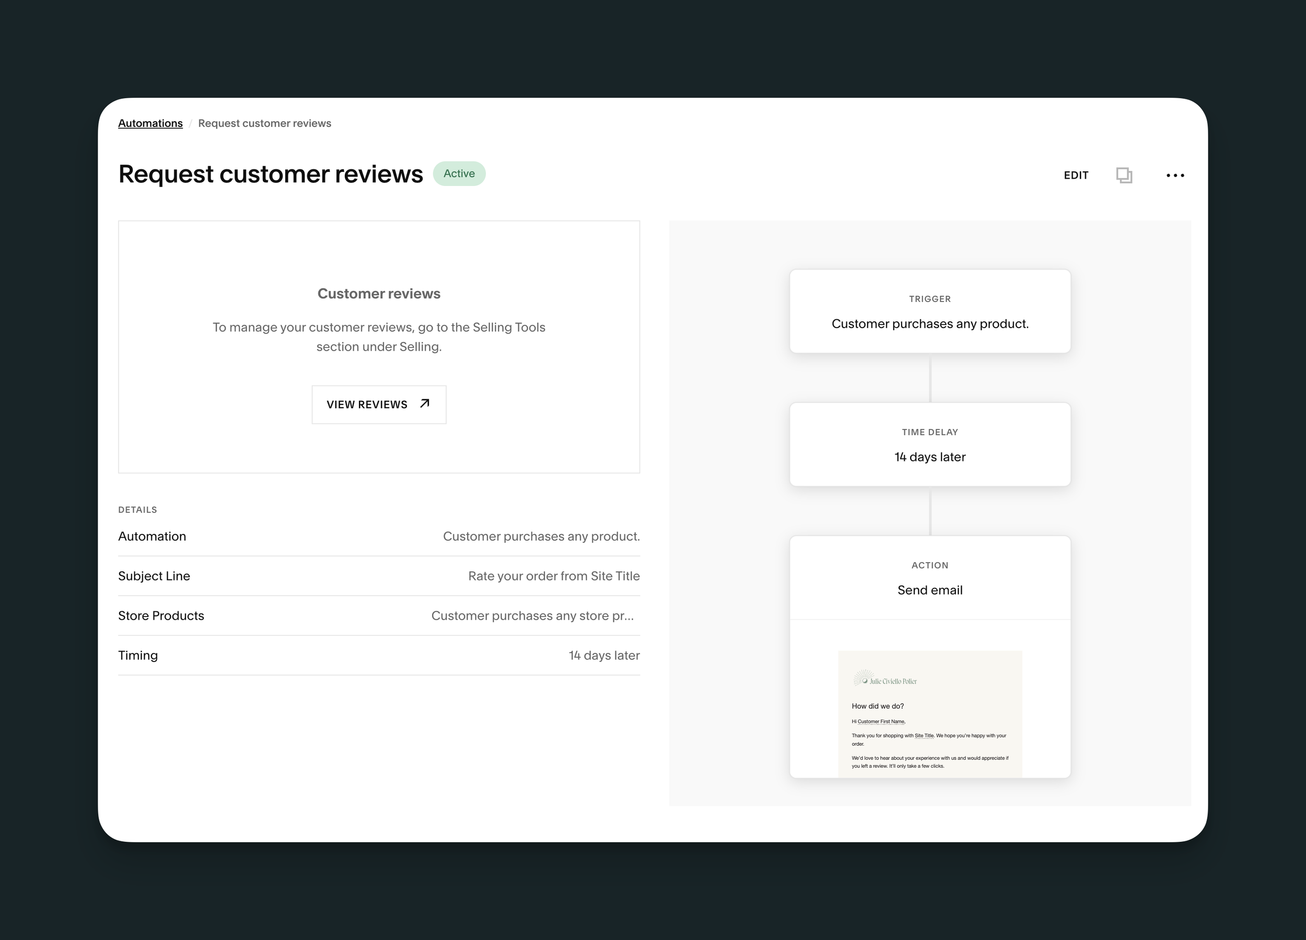Viewport: 1306px width, 940px height.
Task: Click the duplicate automation icon
Action: 1124,175
